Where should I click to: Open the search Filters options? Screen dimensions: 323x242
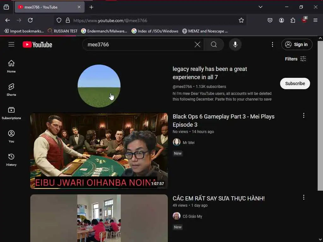point(296,59)
